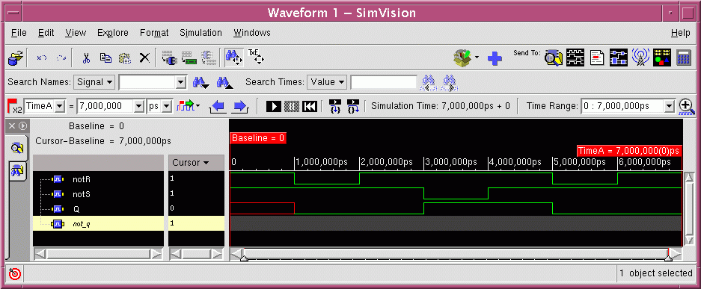Open the ps time unit dropdown
The height and width of the screenshot is (289, 701).
coord(160,106)
